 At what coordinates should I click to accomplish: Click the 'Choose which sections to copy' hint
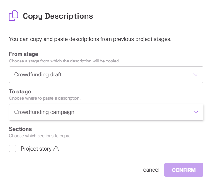coord(39,136)
